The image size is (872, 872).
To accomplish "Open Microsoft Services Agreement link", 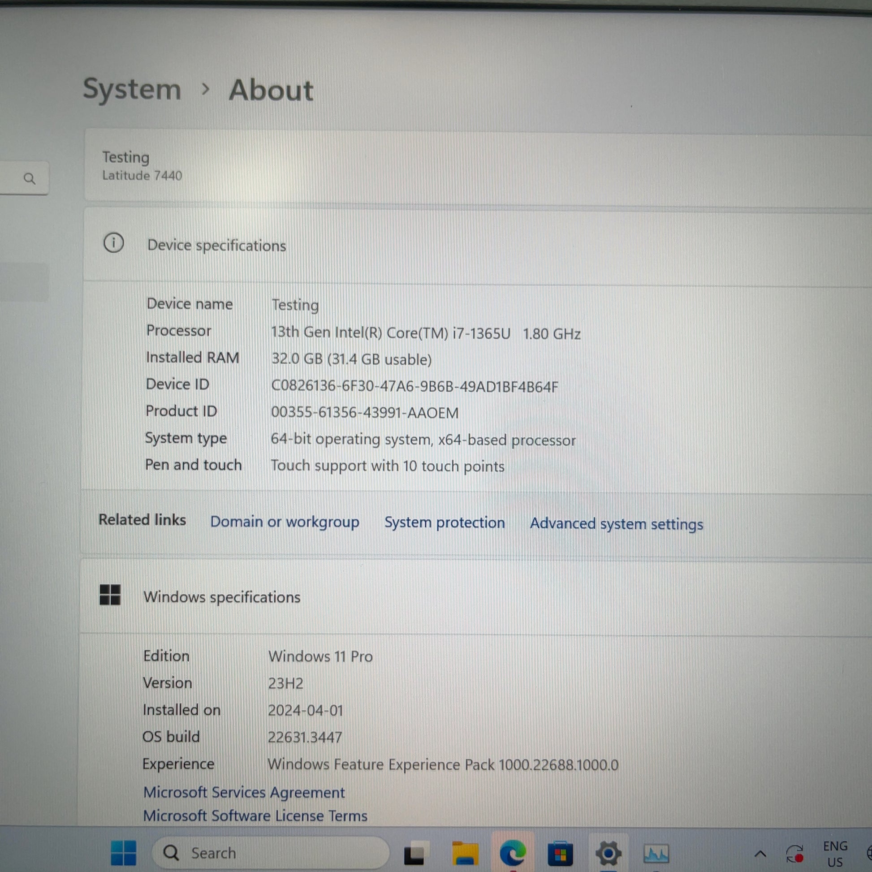I will coord(244,792).
